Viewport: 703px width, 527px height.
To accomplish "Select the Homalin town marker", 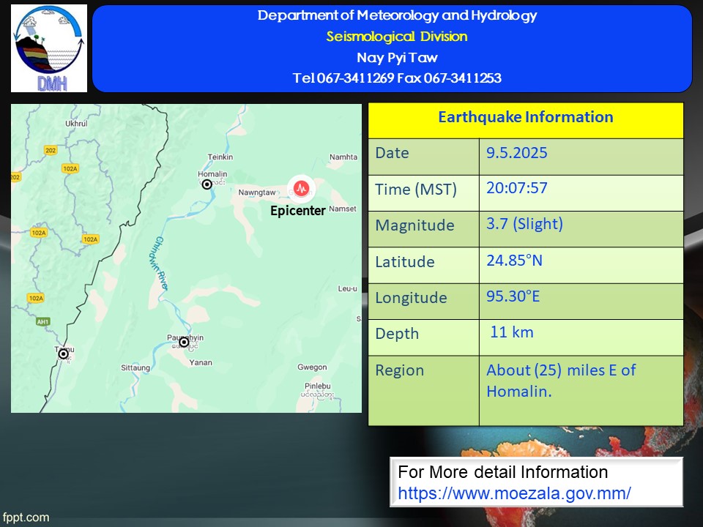I will pos(207,184).
